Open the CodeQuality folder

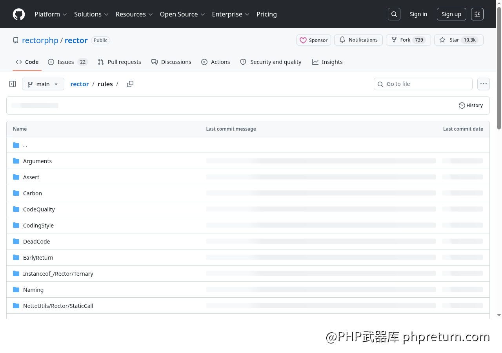pyautogui.click(x=39, y=209)
